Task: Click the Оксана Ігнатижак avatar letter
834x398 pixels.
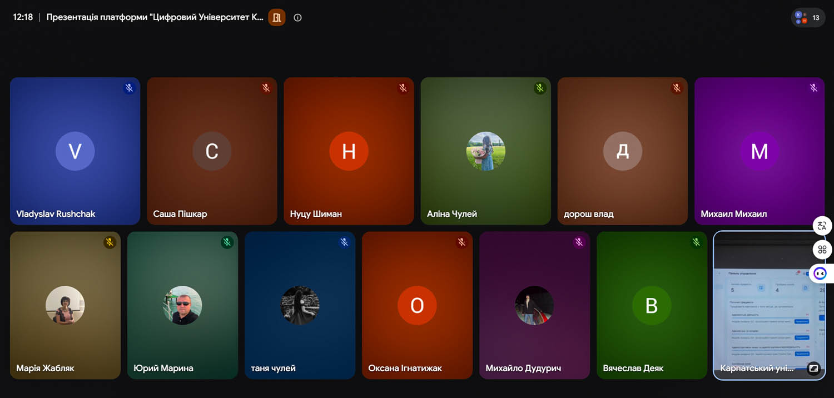Action: (x=417, y=305)
